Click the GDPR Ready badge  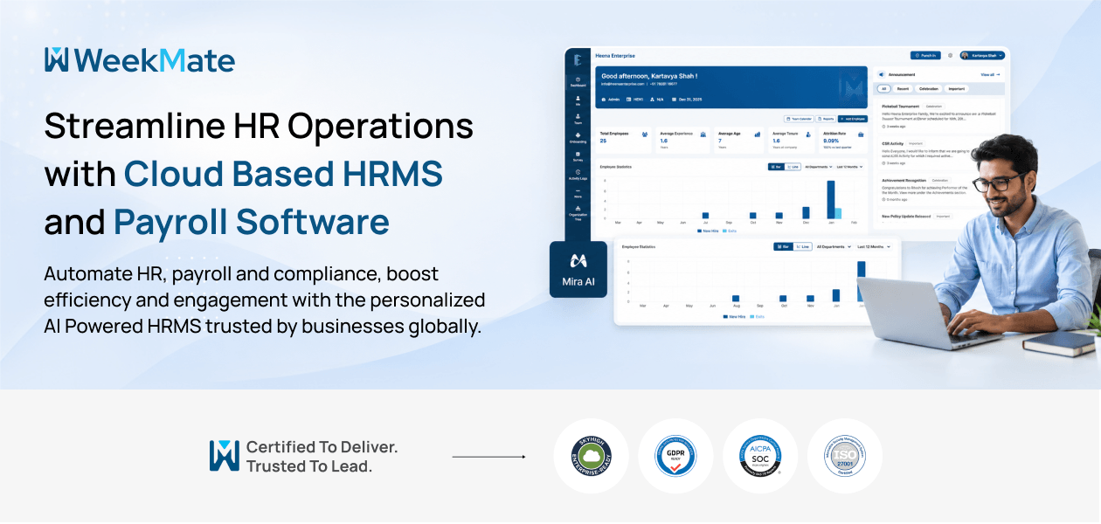click(675, 456)
